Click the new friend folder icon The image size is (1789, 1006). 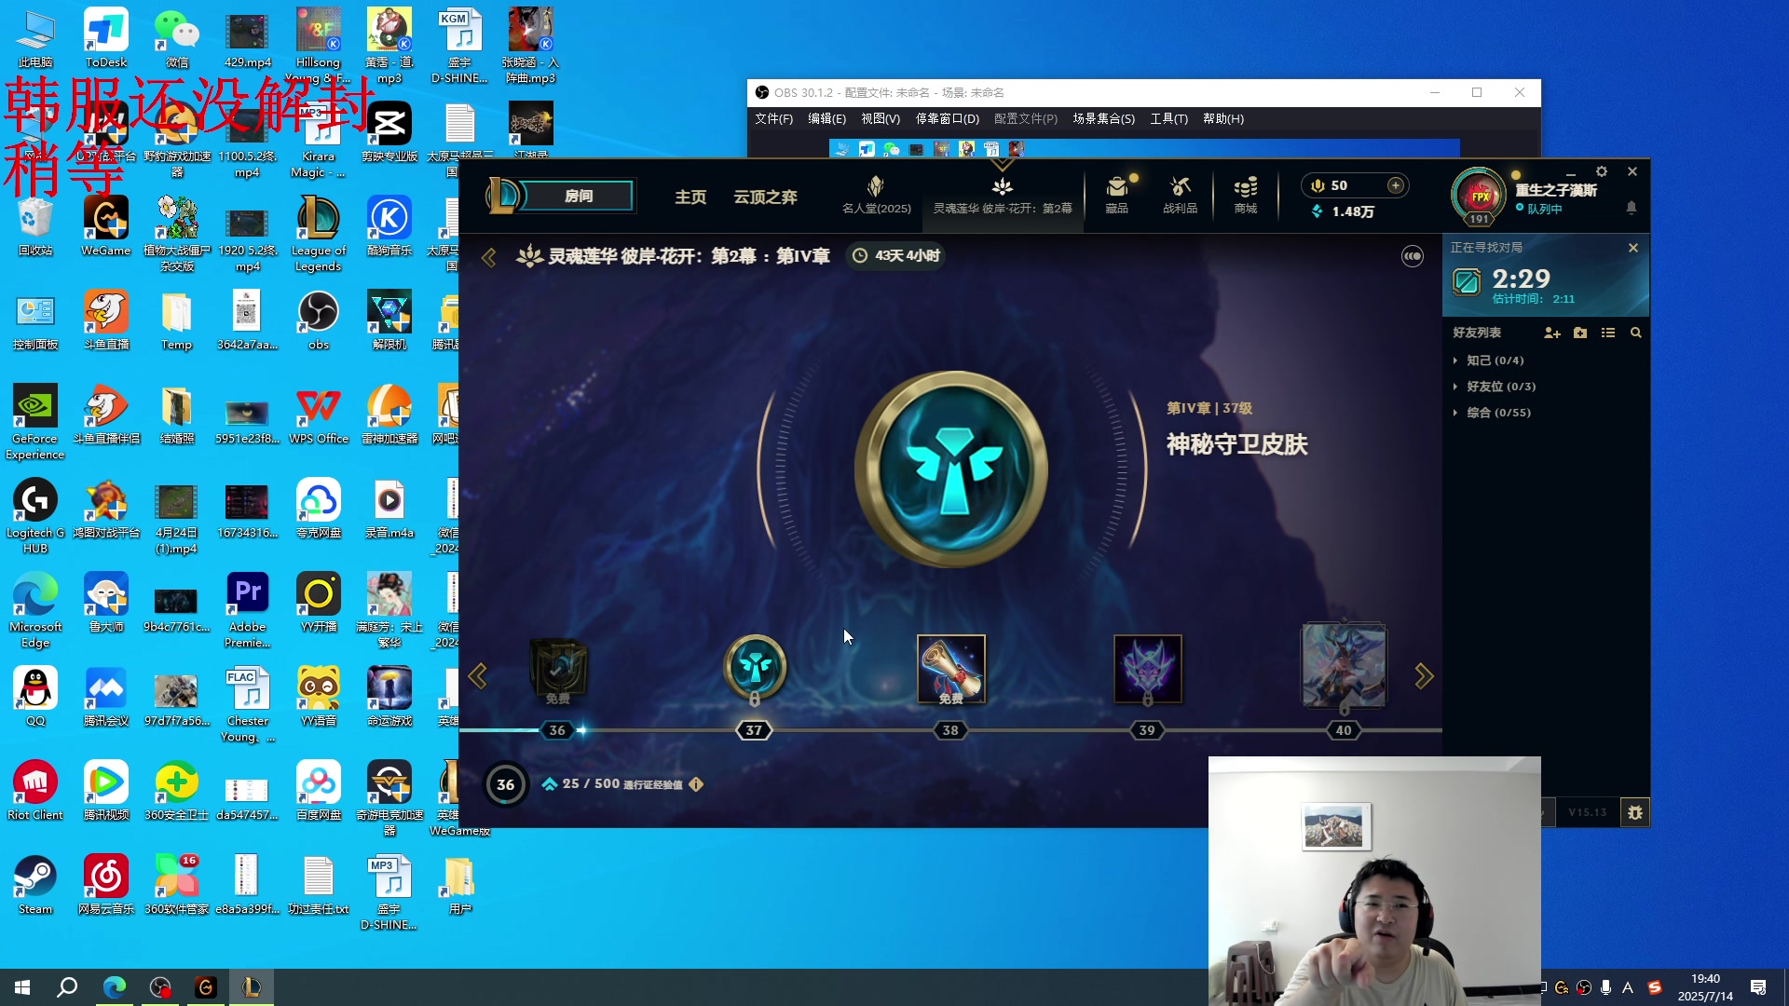tap(1580, 333)
